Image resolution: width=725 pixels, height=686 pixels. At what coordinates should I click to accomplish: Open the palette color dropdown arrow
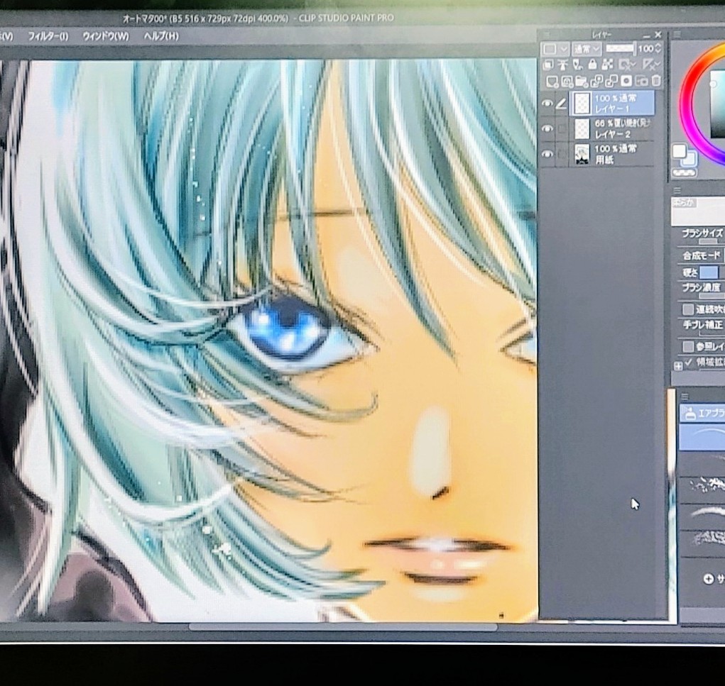pyautogui.click(x=564, y=49)
